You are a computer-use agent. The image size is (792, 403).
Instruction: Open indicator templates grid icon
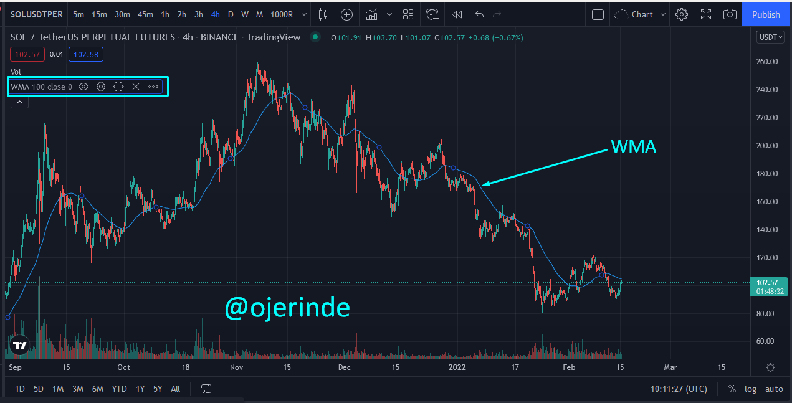click(408, 14)
